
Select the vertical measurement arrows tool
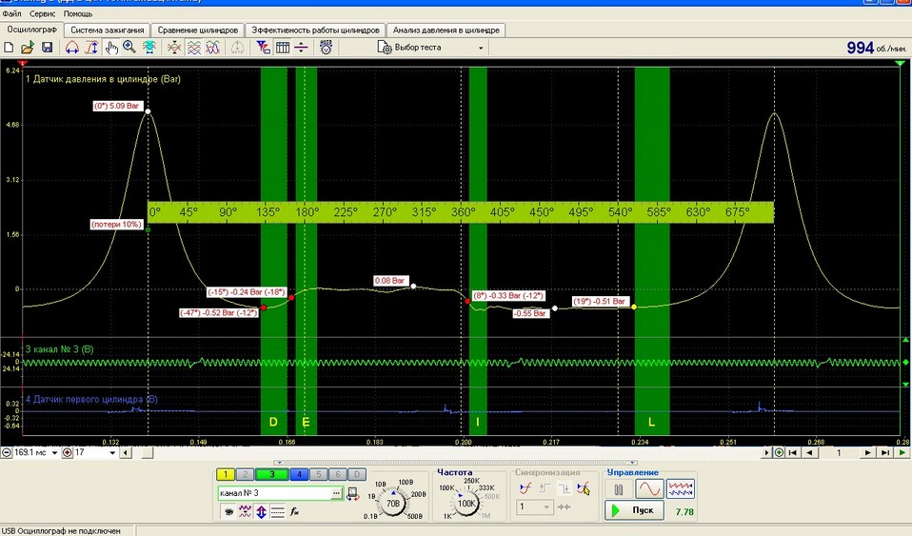pos(91,48)
